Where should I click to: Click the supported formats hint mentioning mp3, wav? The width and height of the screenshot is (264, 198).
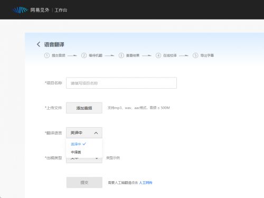[x=139, y=108]
